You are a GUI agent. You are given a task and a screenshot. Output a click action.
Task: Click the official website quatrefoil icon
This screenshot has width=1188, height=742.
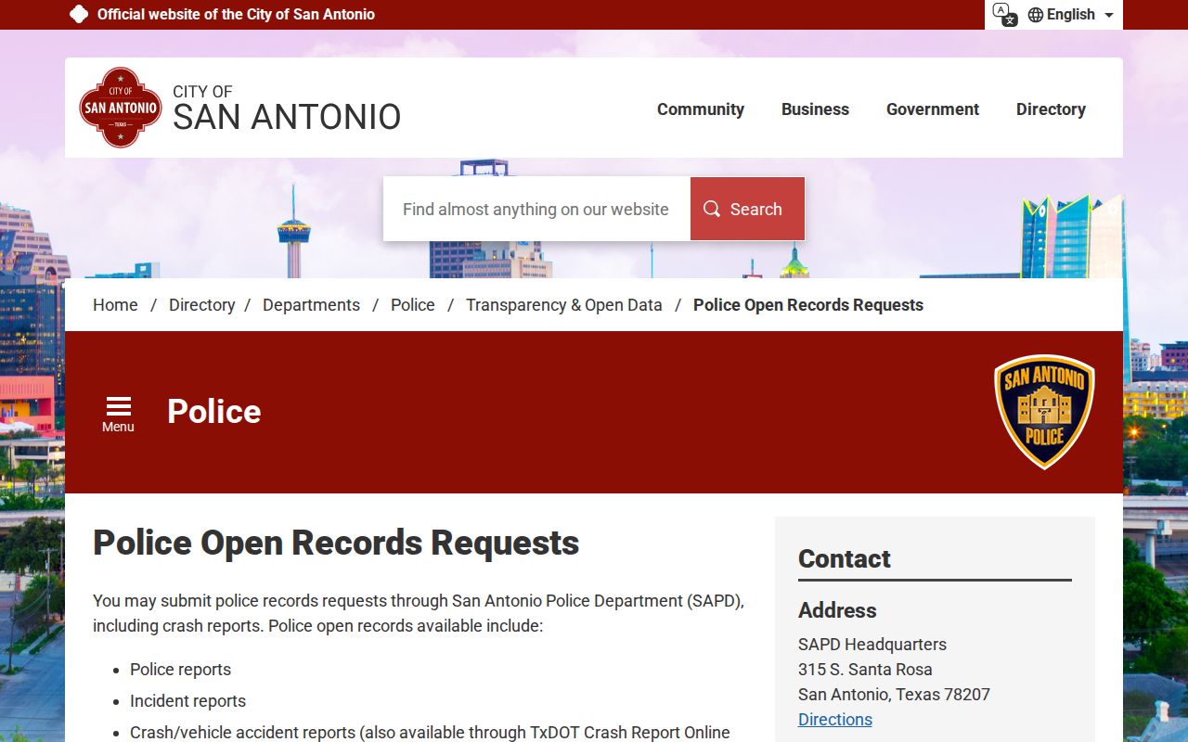79,14
